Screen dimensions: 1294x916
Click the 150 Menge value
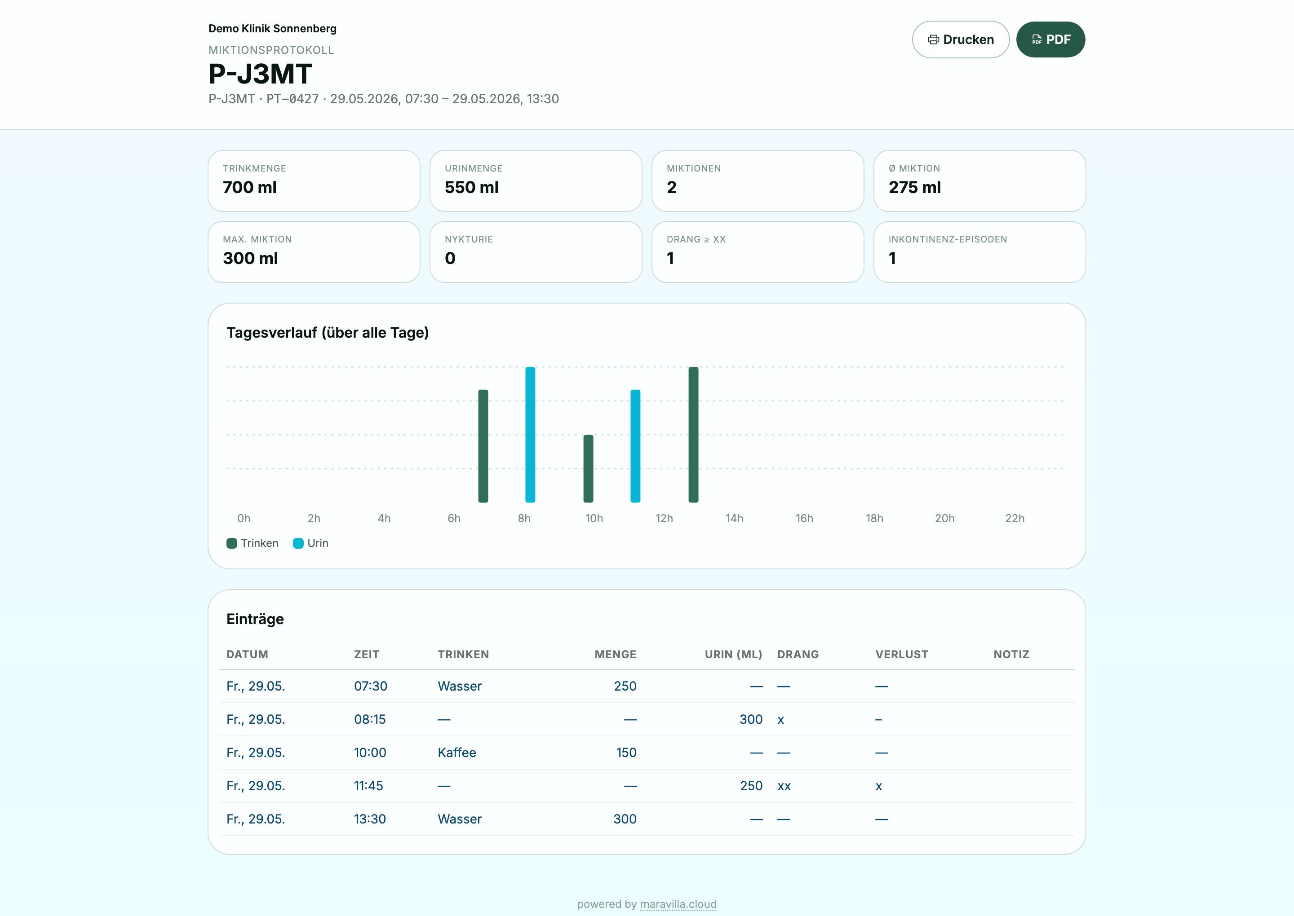tap(626, 753)
